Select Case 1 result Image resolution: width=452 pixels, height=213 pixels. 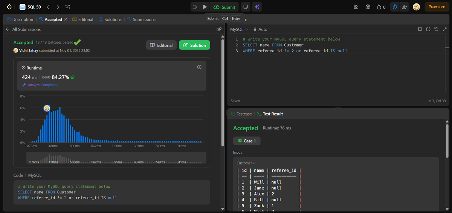pyautogui.click(x=247, y=141)
